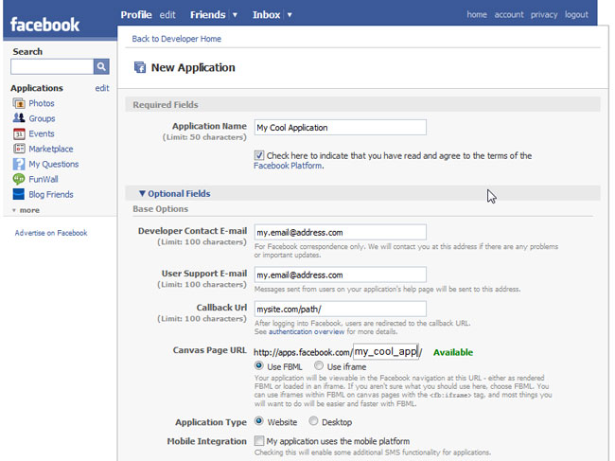The height and width of the screenshot is (461, 615).
Task: Focus the Search text box
Action: coord(52,66)
